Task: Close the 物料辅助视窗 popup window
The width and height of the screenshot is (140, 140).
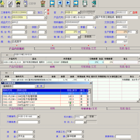Action: (x=91, y=83)
